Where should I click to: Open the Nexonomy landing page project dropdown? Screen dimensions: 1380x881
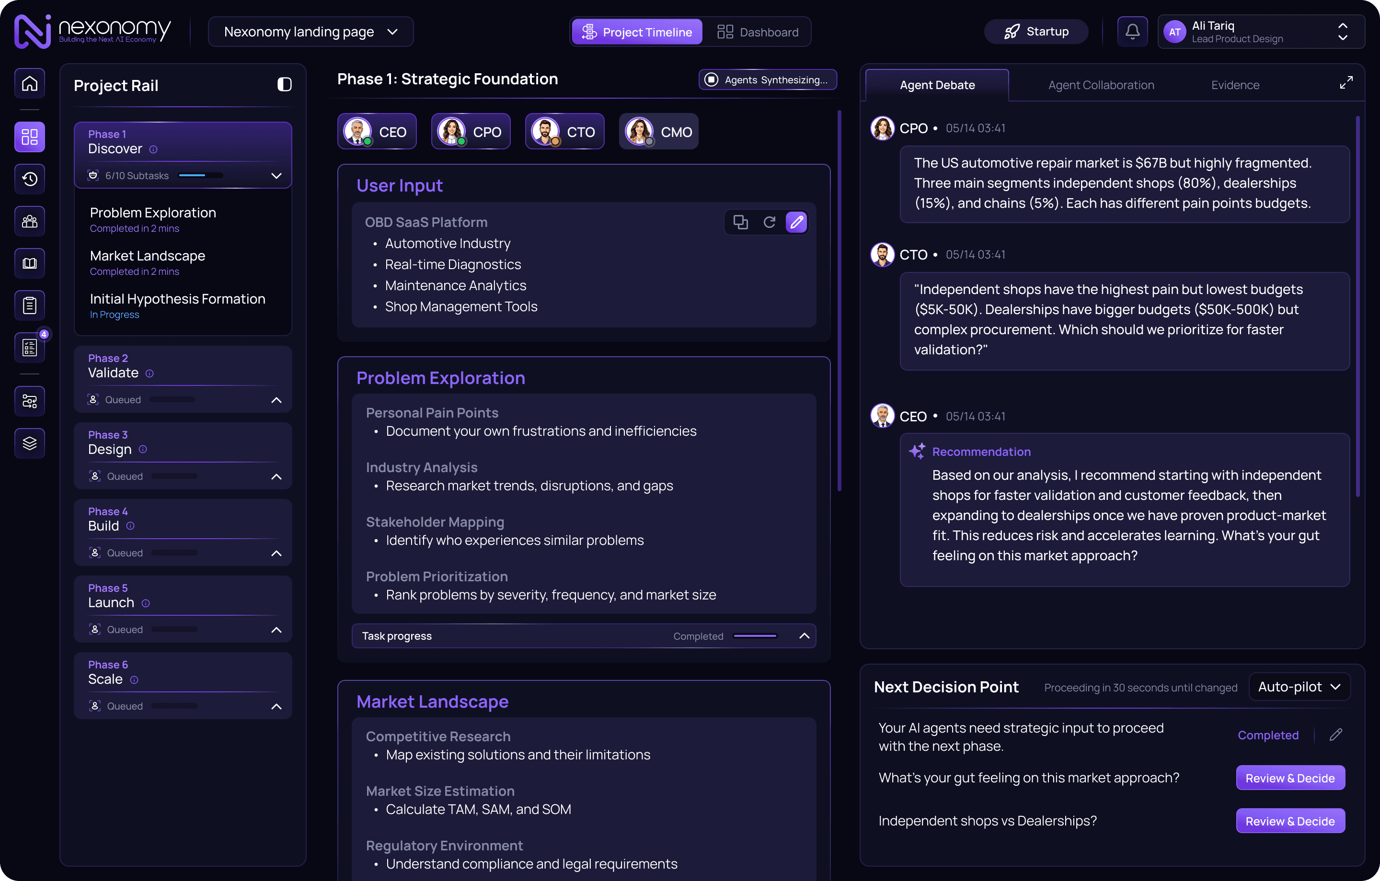[310, 32]
